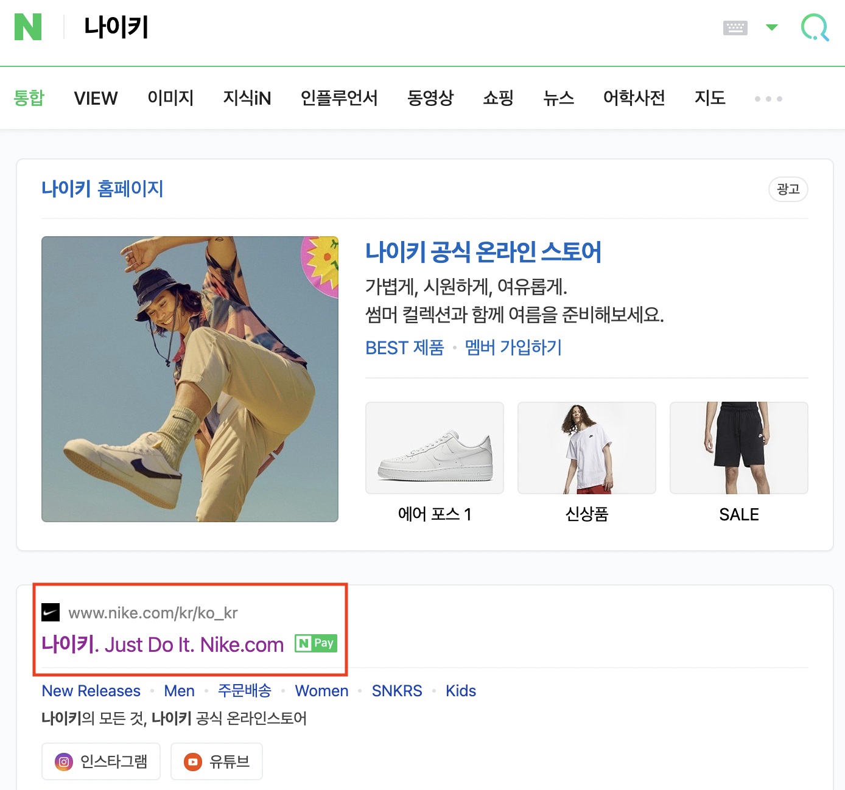This screenshot has width=845, height=790.
Task: Switch to the VIEW tab
Action: click(96, 98)
